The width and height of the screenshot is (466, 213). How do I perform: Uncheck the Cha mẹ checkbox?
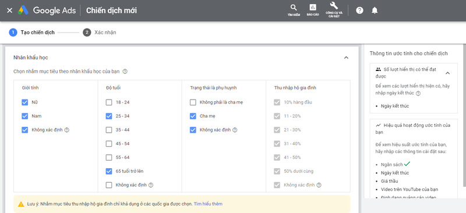193,116
